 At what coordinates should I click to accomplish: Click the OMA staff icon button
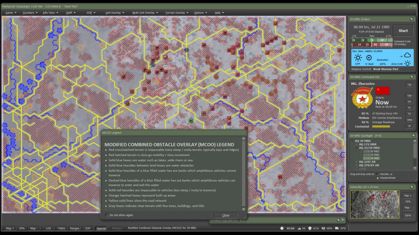pyautogui.click(x=409, y=120)
